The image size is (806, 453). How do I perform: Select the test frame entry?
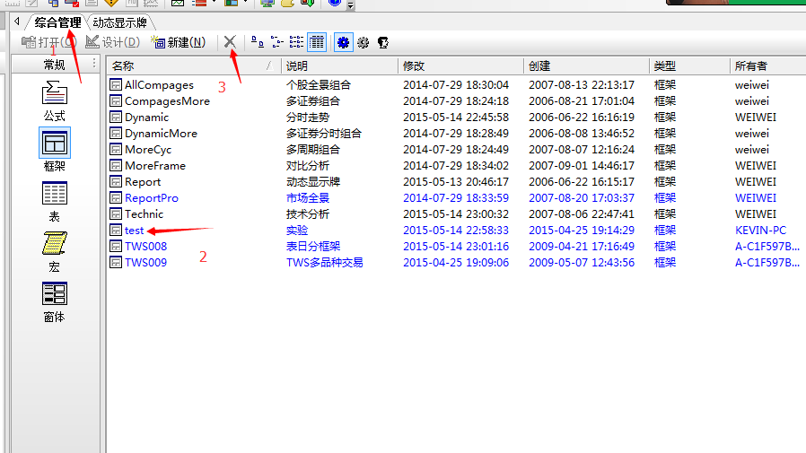click(134, 231)
